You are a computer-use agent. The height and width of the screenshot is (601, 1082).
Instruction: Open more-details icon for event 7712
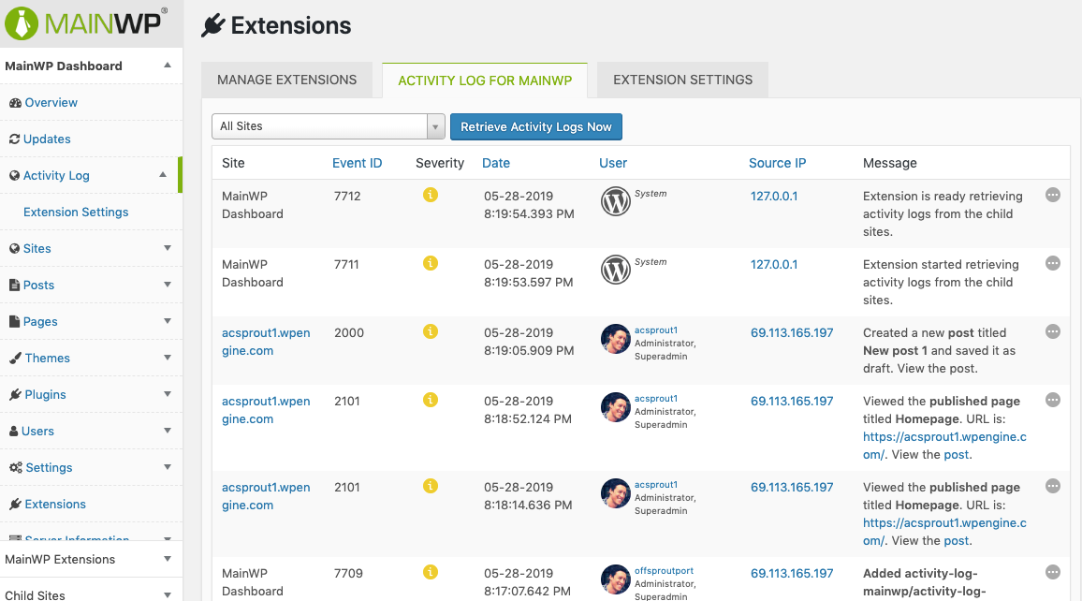(x=1052, y=196)
